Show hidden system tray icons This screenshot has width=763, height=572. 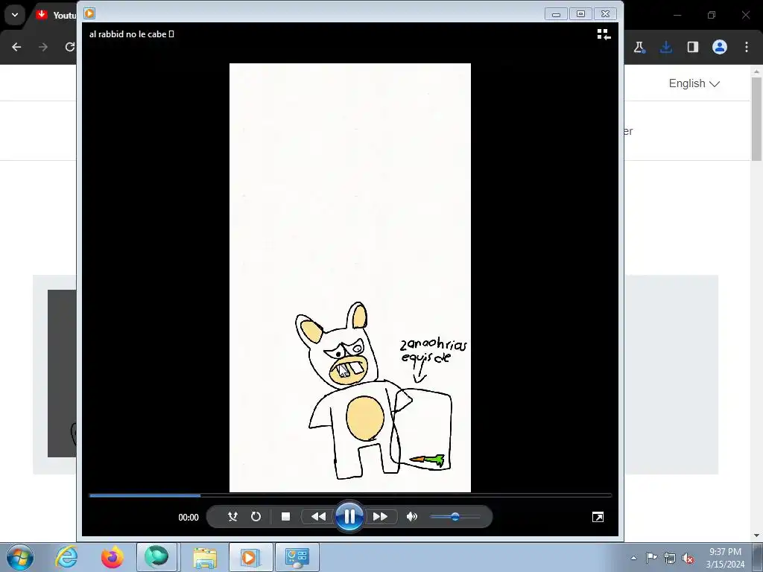point(633,558)
